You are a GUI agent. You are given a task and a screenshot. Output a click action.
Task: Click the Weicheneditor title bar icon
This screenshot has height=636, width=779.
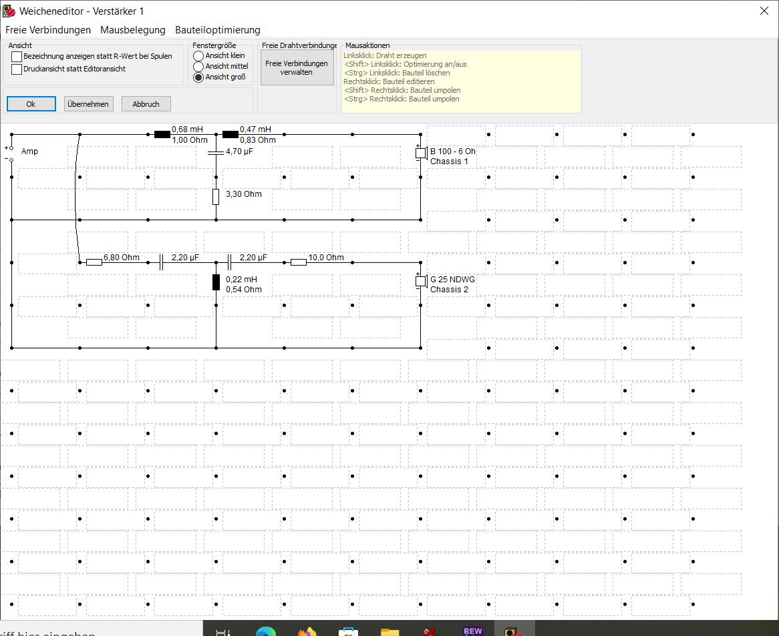(9, 11)
